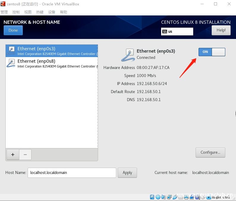The width and height of the screenshot is (236, 201).
Task: Click the us keyboard layout indicator
Action: (x=177, y=32)
